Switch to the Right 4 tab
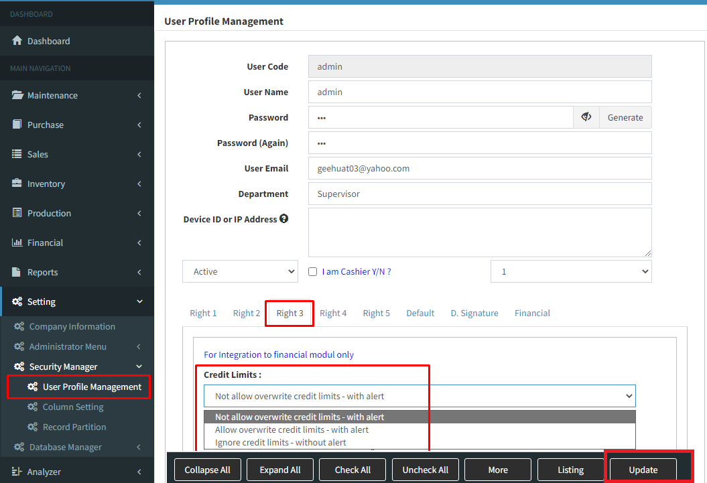Image resolution: width=707 pixels, height=483 pixels. click(x=333, y=313)
